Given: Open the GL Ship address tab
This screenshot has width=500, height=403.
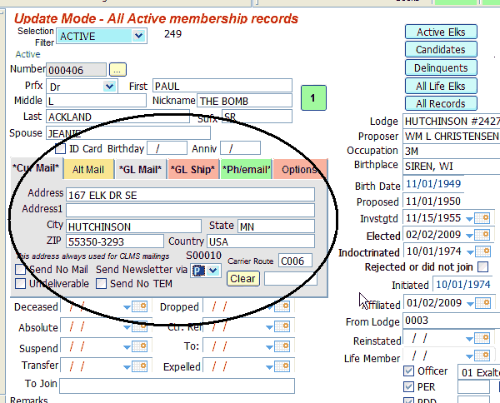Looking at the screenshot, I should tap(192, 170).
